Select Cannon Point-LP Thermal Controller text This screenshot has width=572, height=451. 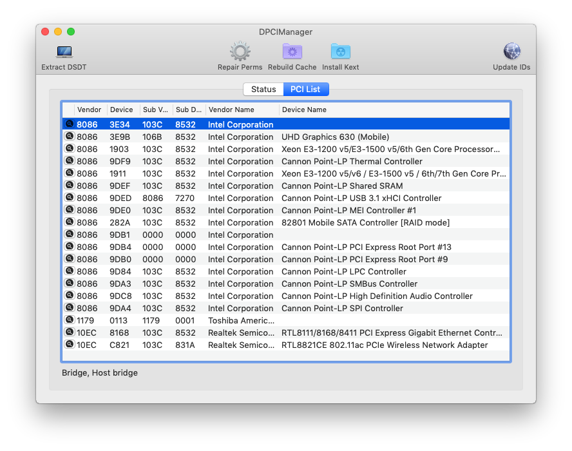click(352, 161)
